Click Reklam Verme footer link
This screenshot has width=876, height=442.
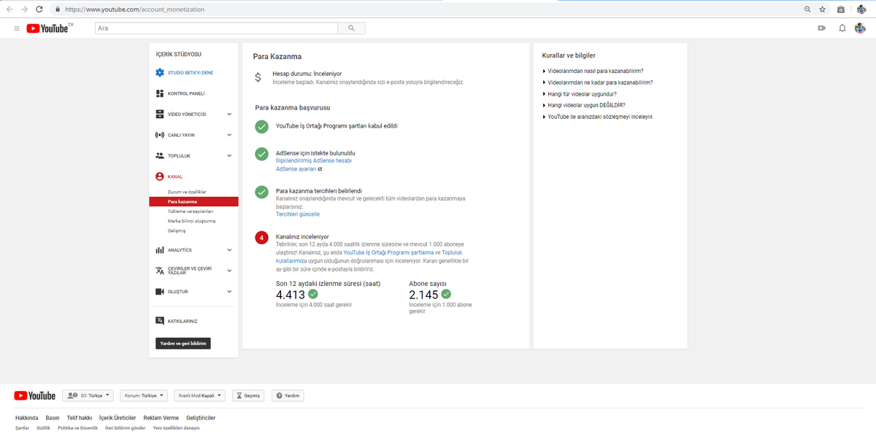tap(161, 418)
